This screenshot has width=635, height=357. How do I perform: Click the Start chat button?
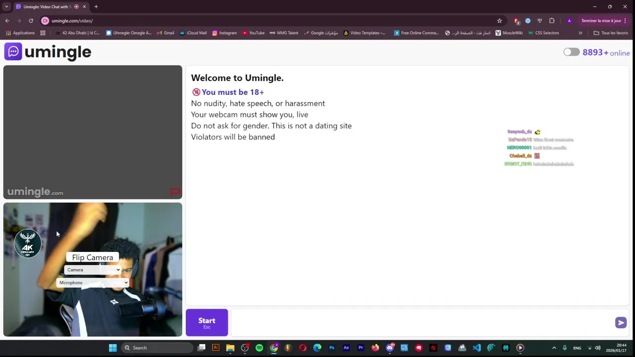(207, 322)
